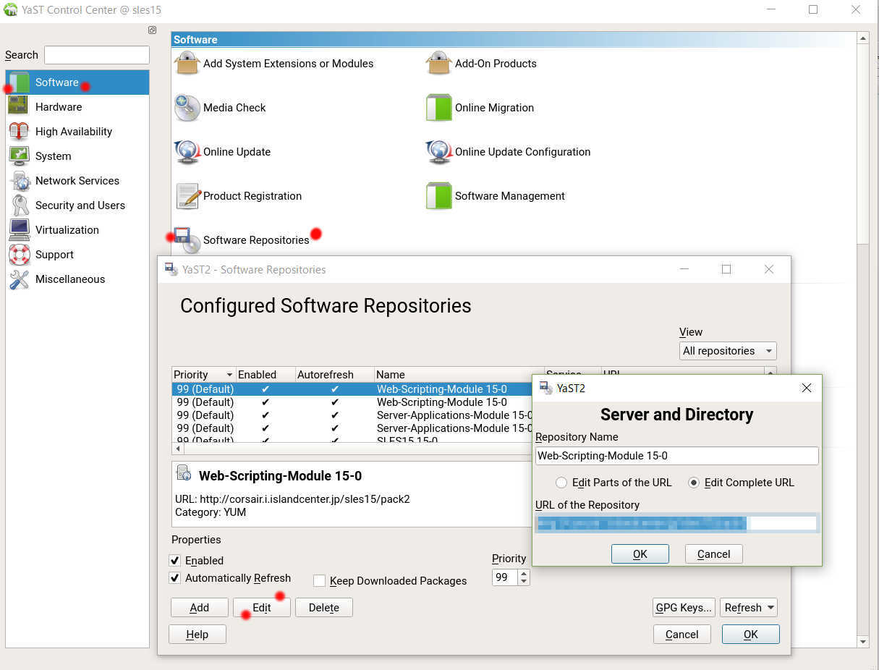Click the Control Center scroll up arrow
Image resolution: width=879 pixels, height=670 pixels.
(x=862, y=38)
